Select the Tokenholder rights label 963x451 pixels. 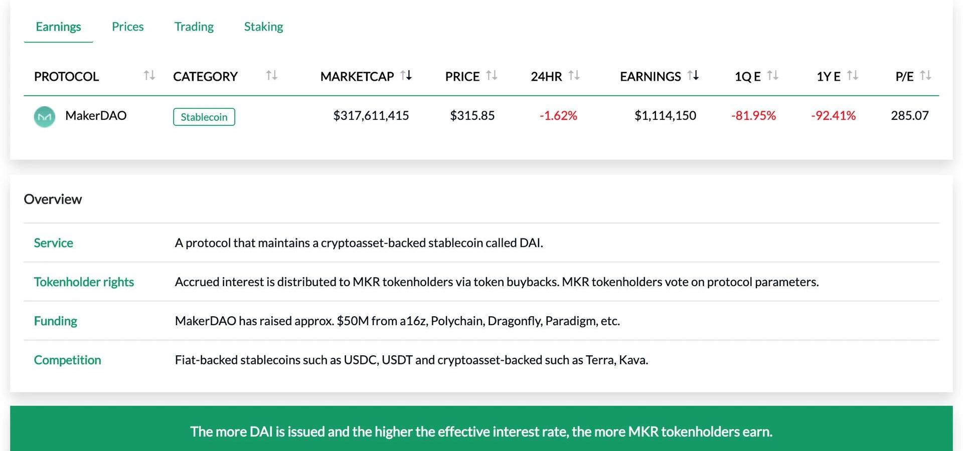click(x=84, y=282)
